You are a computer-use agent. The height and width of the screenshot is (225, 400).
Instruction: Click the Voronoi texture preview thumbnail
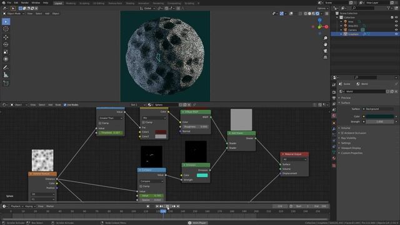pos(42,160)
